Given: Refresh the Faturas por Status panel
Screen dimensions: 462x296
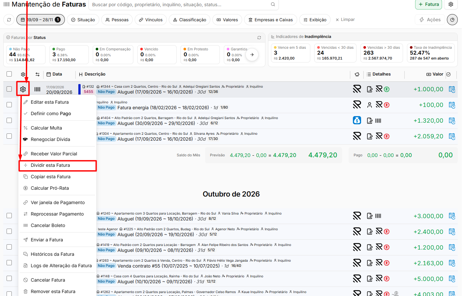Looking at the screenshot, I should pos(259,38).
